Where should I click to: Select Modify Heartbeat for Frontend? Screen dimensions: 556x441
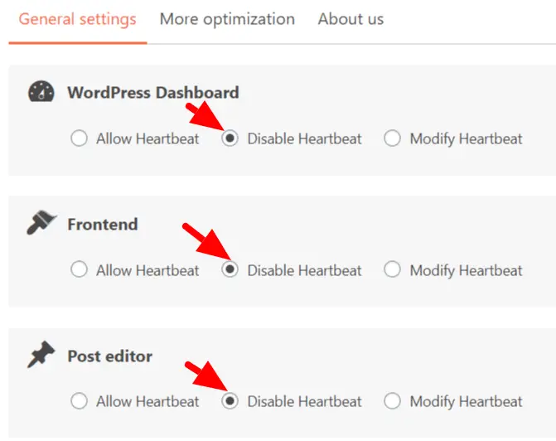coord(393,270)
